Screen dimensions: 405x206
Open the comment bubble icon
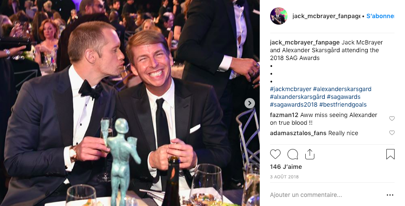293,154
